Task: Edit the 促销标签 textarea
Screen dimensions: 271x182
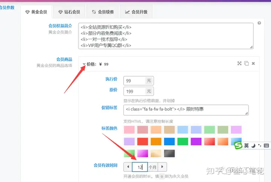Action: click(186, 110)
